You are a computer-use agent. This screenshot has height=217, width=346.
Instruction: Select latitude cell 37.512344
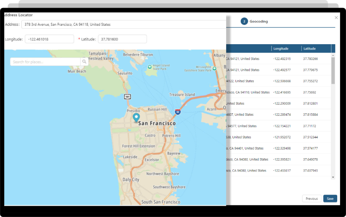click(x=310, y=137)
